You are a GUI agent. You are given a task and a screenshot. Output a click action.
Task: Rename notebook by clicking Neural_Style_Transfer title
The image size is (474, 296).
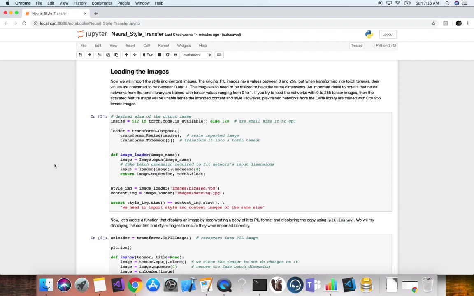pos(137,34)
